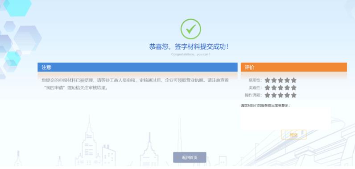This screenshot has height=169, width=355.
Task: Rate 美观性 with the fourth star
Action: (287, 88)
